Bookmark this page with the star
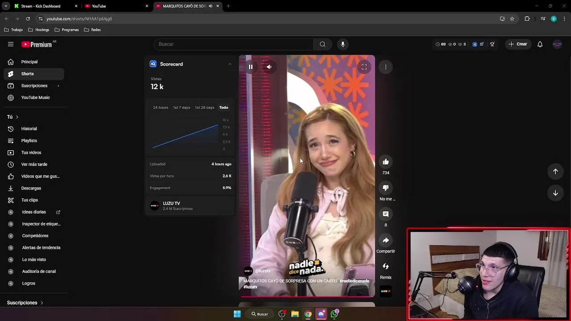 [x=512, y=19]
